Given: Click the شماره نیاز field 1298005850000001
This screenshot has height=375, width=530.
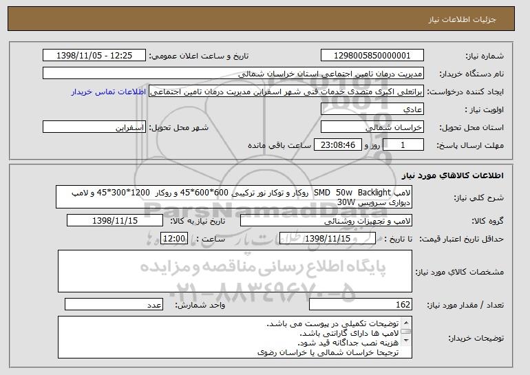Looking at the screenshot, I should click(x=372, y=56).
